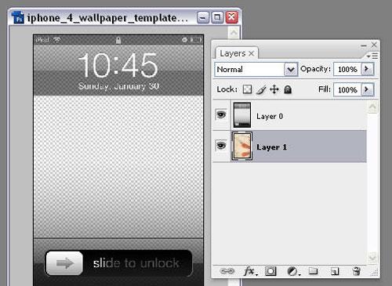Create a new layer group

pos(313,271)
